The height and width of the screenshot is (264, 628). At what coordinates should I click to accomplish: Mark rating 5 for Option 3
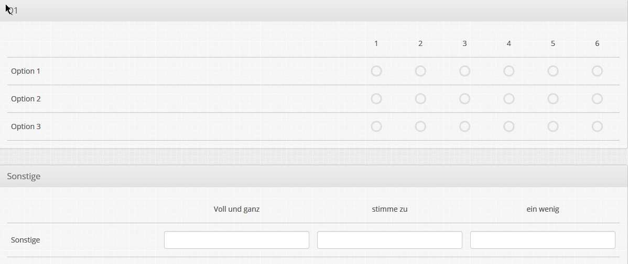pyautogui.click(x=553, y=127)
